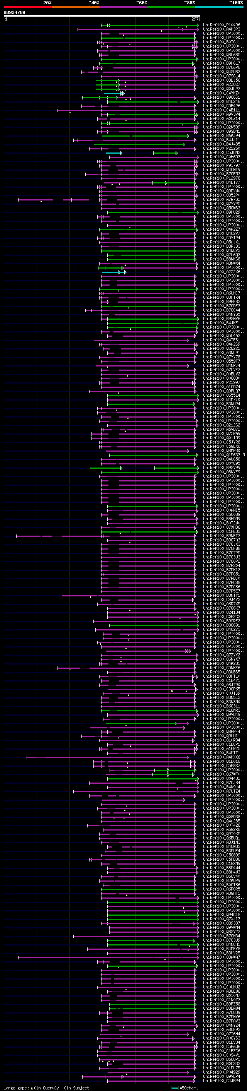Click the label UniRef100_Q15637-5
This screenshot has height=1091, width=247.
click(224, 455)
